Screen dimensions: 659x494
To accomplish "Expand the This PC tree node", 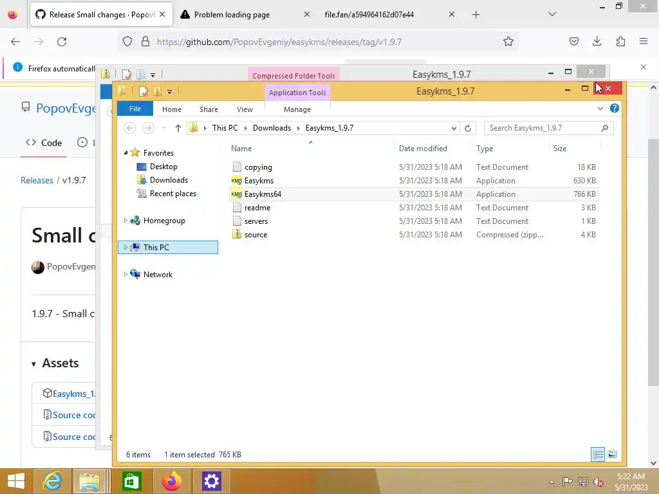I will click(x=125, y=248).
